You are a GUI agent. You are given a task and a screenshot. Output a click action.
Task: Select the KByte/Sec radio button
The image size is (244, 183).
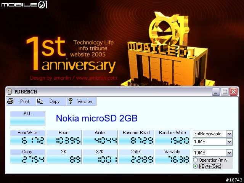click(196, 166)
